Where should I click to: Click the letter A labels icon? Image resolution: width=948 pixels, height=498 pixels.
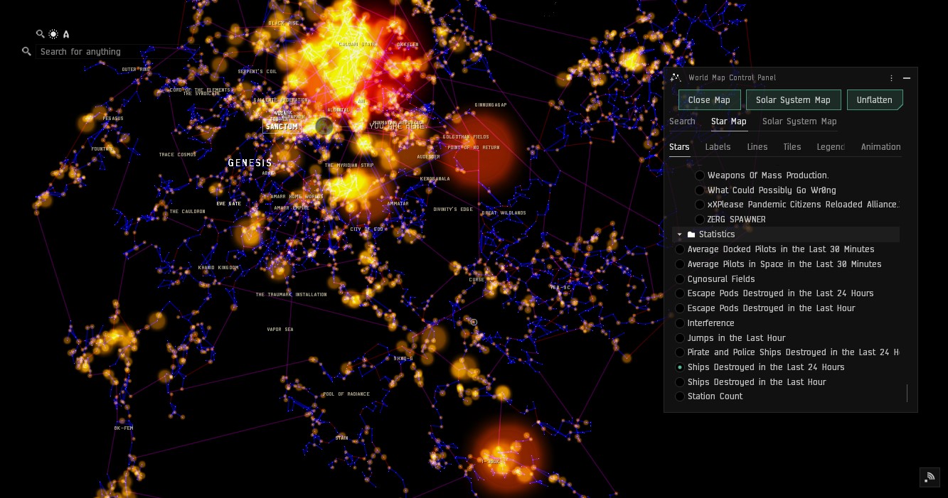coord(66,34)
